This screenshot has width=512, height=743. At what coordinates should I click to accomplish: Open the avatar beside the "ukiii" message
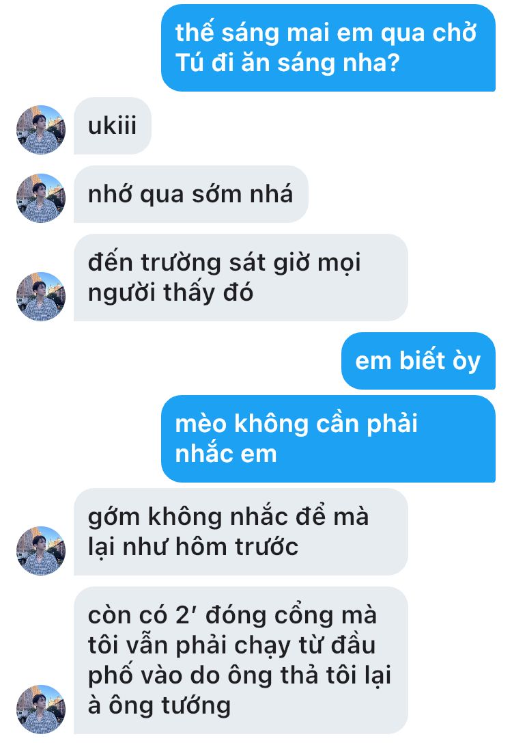point(41,130)
